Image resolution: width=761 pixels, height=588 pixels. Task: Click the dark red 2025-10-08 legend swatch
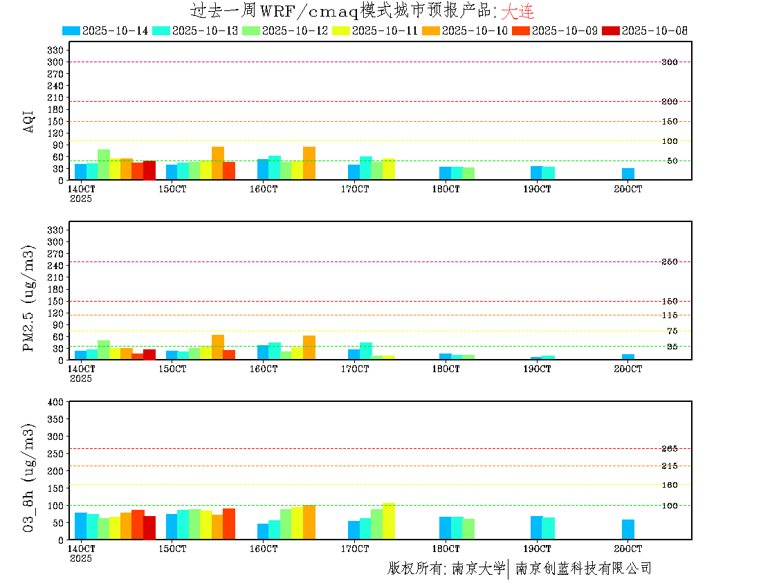click(611, 30)
